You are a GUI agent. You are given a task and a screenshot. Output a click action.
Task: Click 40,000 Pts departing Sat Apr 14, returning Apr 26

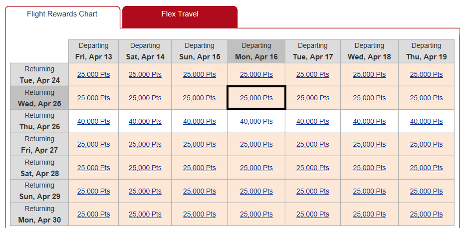coord(145,121)
